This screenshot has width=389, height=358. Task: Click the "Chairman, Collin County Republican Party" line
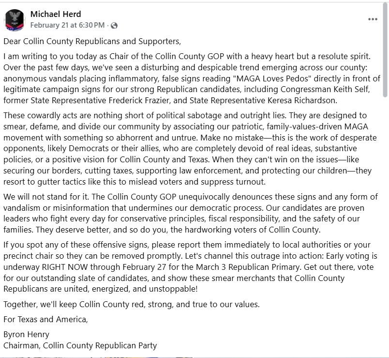pos(80,345)
